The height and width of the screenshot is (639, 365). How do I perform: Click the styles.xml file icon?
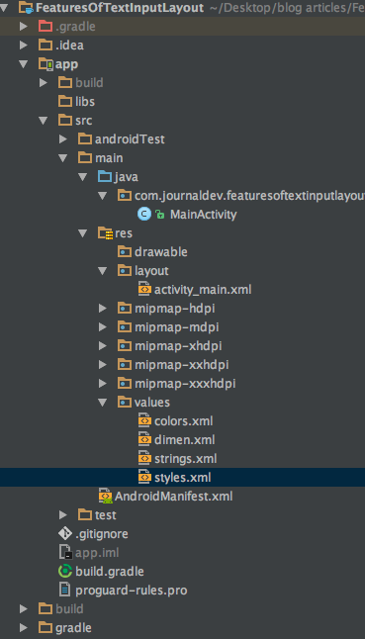click(144, 477)
